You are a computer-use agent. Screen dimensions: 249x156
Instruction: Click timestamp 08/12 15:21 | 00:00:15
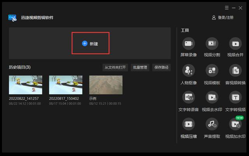tap(105, 104)
